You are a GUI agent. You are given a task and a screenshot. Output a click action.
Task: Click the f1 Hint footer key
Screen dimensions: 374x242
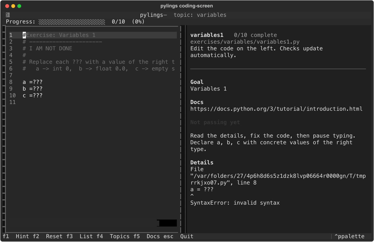[16, 236]
